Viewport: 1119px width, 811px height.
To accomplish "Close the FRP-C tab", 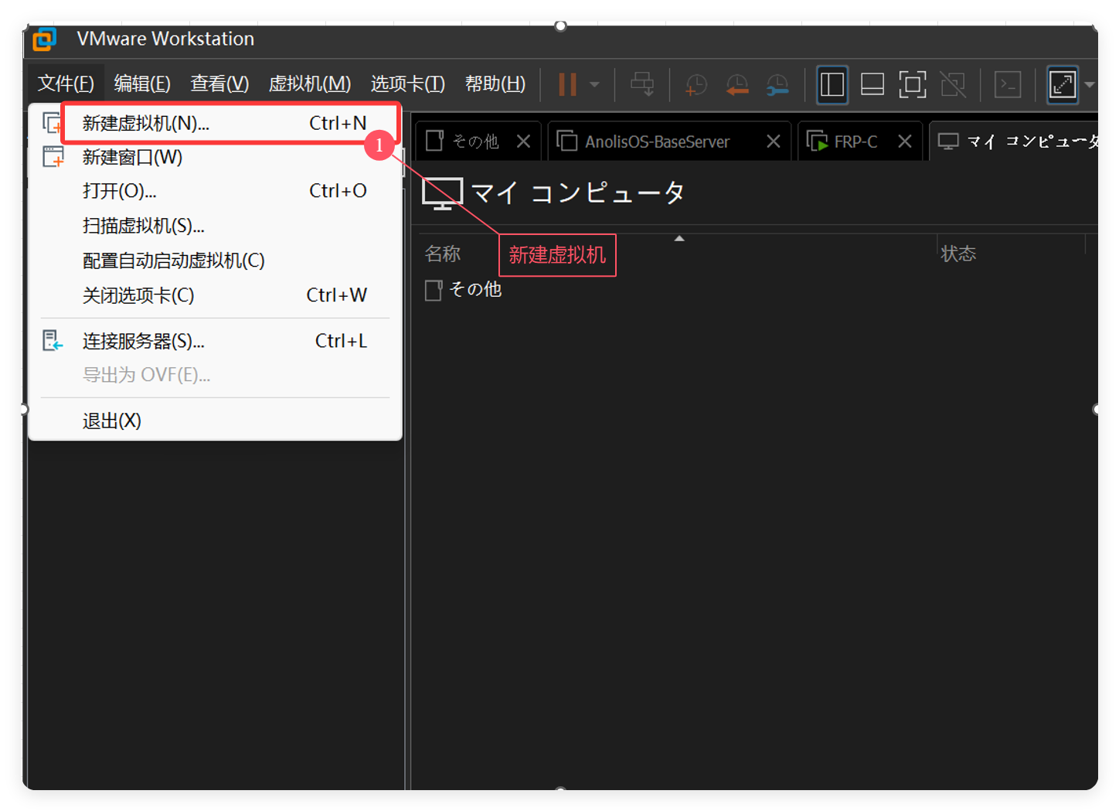I will 905,141.
